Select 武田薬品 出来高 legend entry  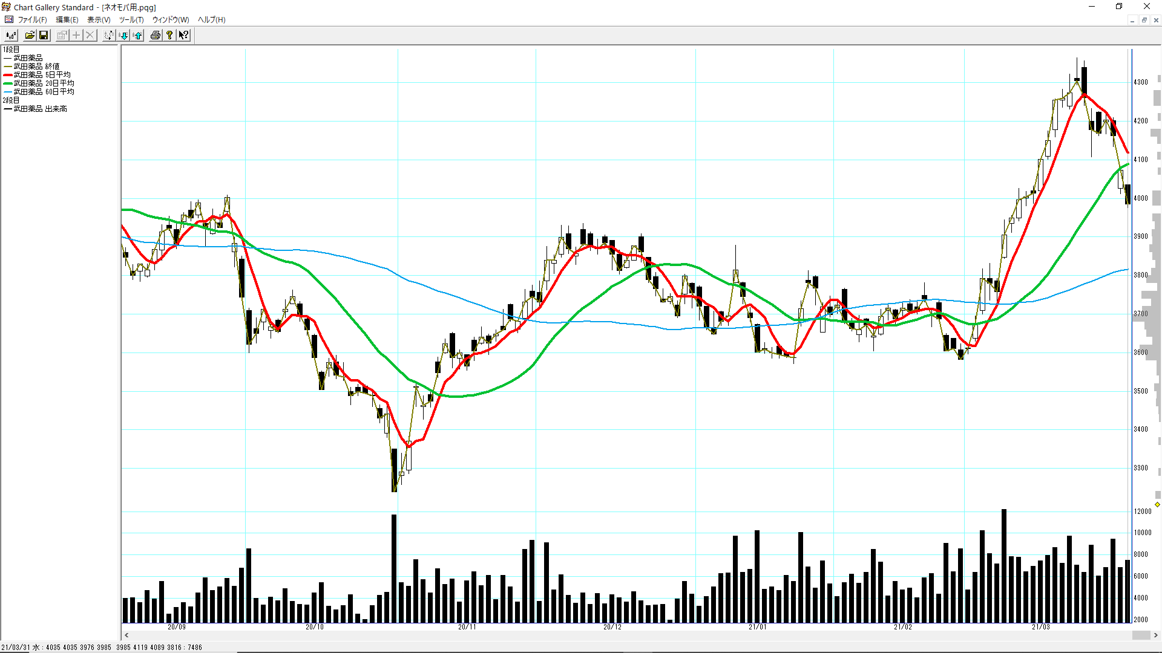(x=40, y=109)
